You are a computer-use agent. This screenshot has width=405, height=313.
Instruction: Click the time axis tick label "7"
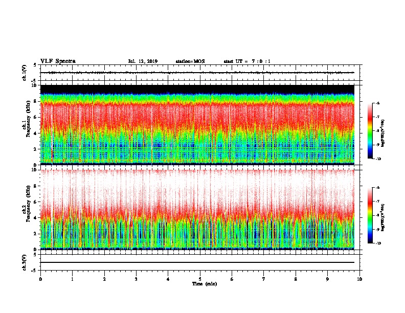(264, 279)
